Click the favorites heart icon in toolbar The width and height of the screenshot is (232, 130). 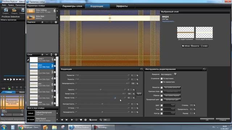coord(81,120)
